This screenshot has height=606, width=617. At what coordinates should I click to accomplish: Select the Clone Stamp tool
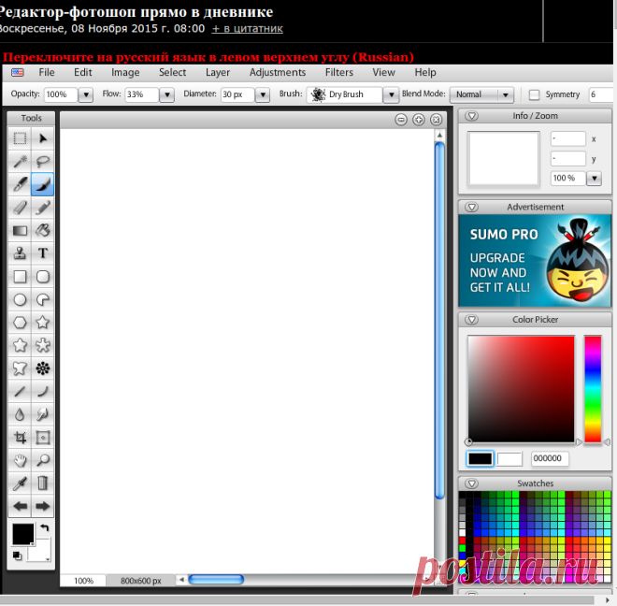point(20,253)
